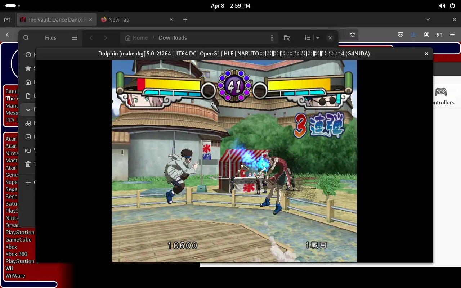Close the New Tab browser tab

(172, 20)
